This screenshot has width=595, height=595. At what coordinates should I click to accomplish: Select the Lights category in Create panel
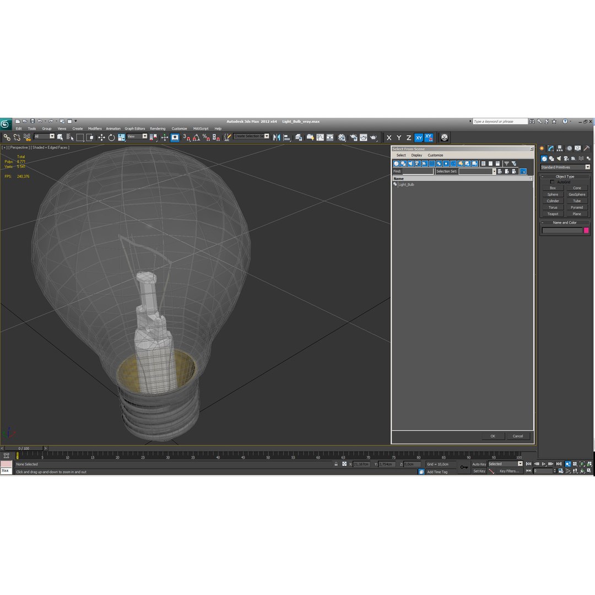pyautogui.click(x=559, y=159)
